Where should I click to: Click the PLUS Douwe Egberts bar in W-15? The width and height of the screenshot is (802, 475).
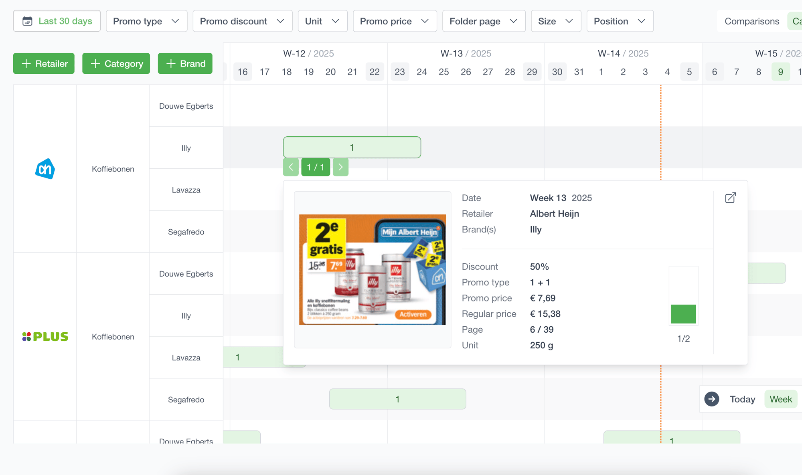pyautogui.click(x=767, y=273)
